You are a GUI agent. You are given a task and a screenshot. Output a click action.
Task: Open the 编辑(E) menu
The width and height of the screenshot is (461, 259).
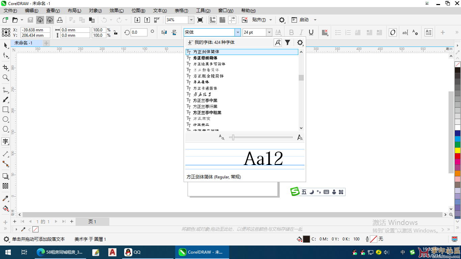(32, 10)
